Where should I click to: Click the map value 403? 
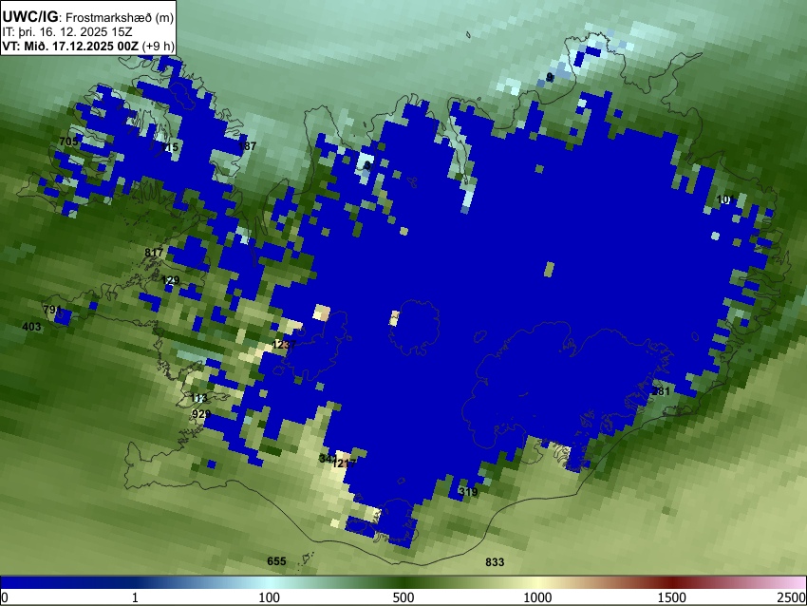[x=31, y=327]
